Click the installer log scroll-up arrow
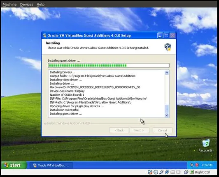Viewport: 219px width, 177px height. coord(167,73)
